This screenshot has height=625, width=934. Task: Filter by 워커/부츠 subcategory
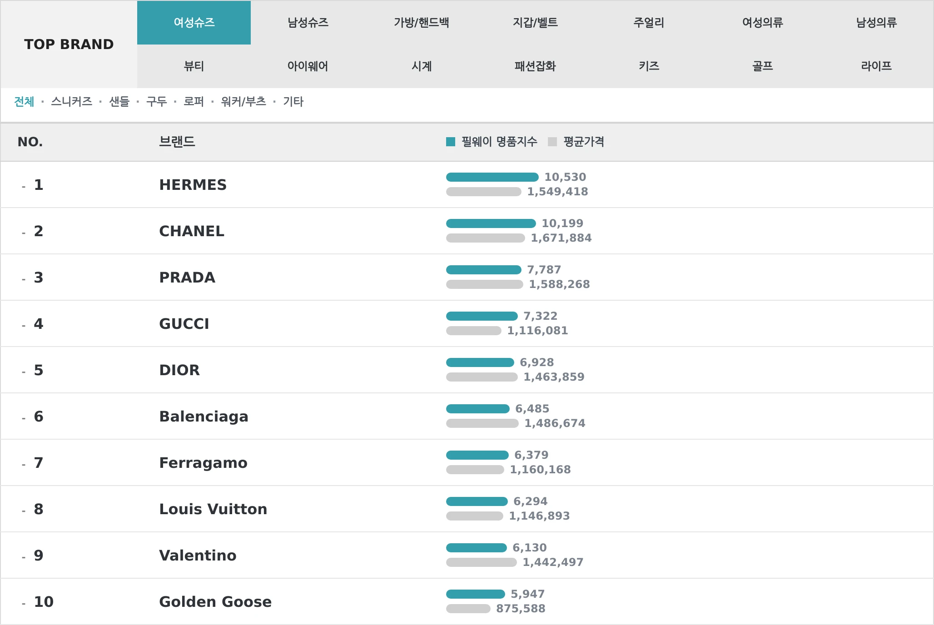[x=243, y=101]
